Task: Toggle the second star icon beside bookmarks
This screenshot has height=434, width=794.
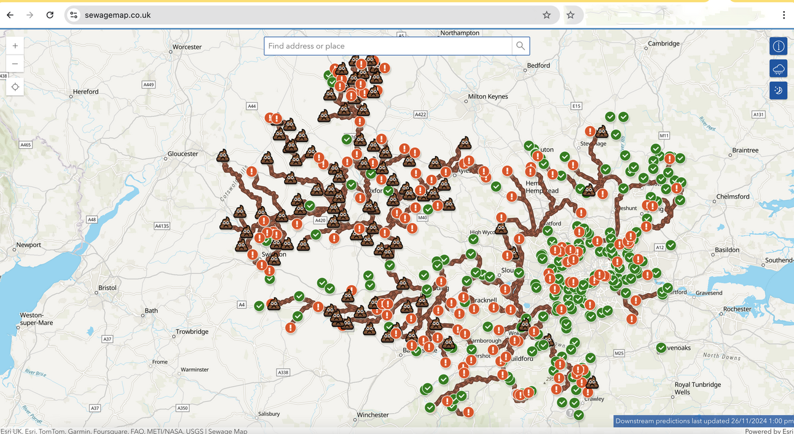Action: pyautogui.click(x=571, y=15)
